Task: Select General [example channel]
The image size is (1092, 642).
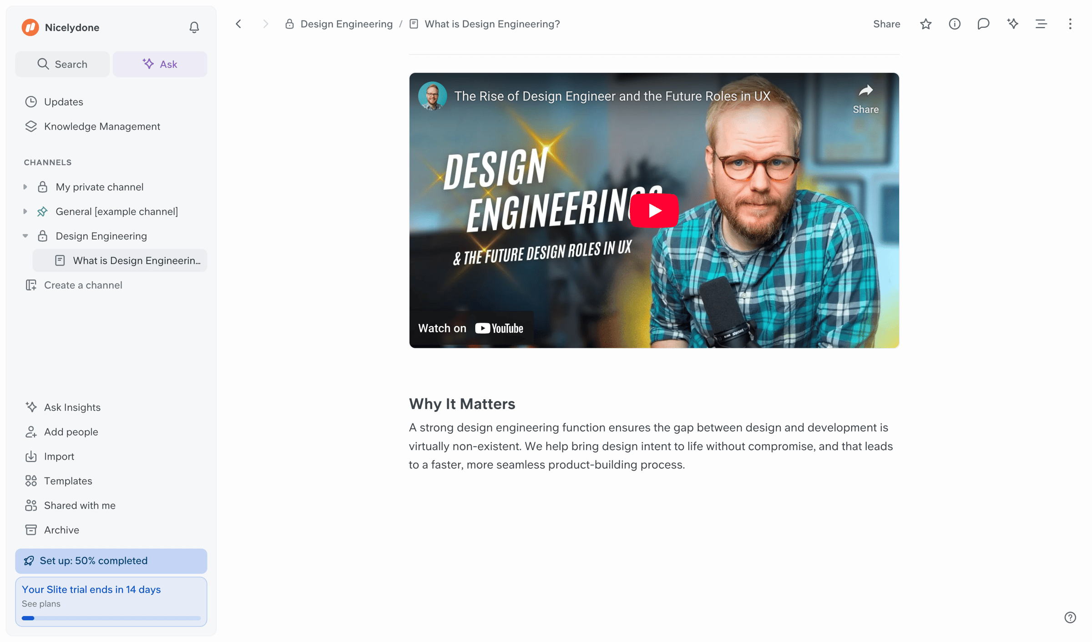Action: tap(116, 211)
